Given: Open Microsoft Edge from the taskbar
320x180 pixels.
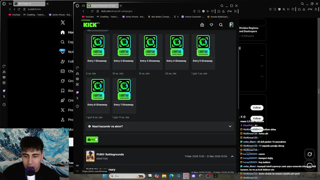Looking at the screenshot, I should coord(171,176).
